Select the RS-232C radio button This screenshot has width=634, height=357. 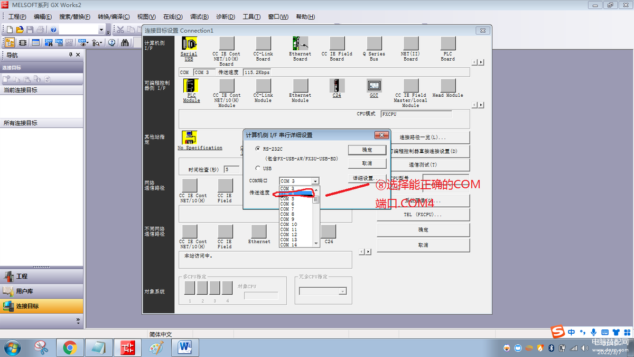pos(257,149)
